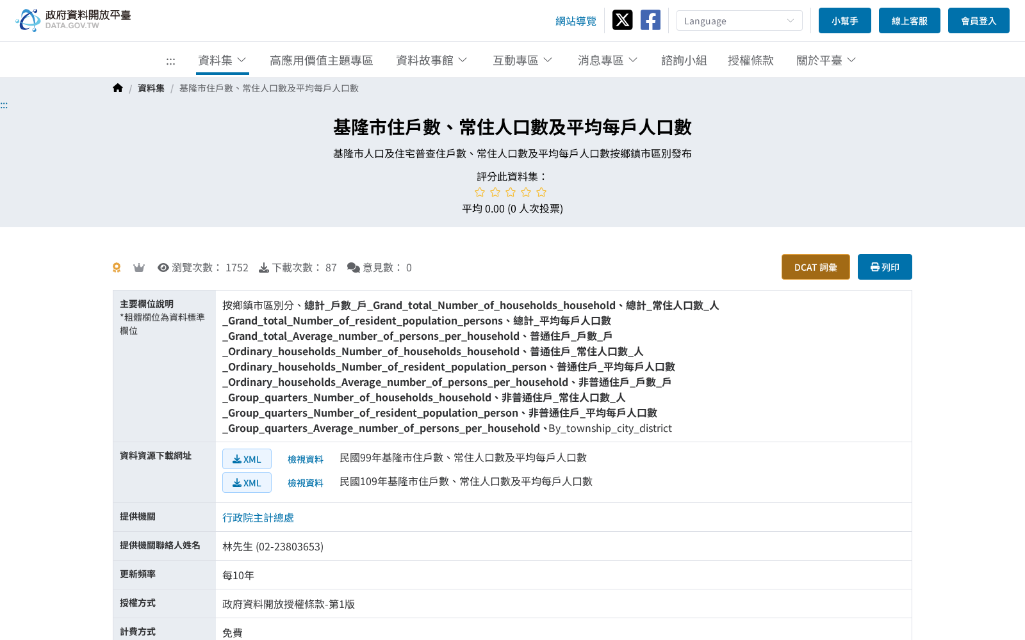Click the 小幫手 button
This screenshot has height=640, width=1025.
845,20
